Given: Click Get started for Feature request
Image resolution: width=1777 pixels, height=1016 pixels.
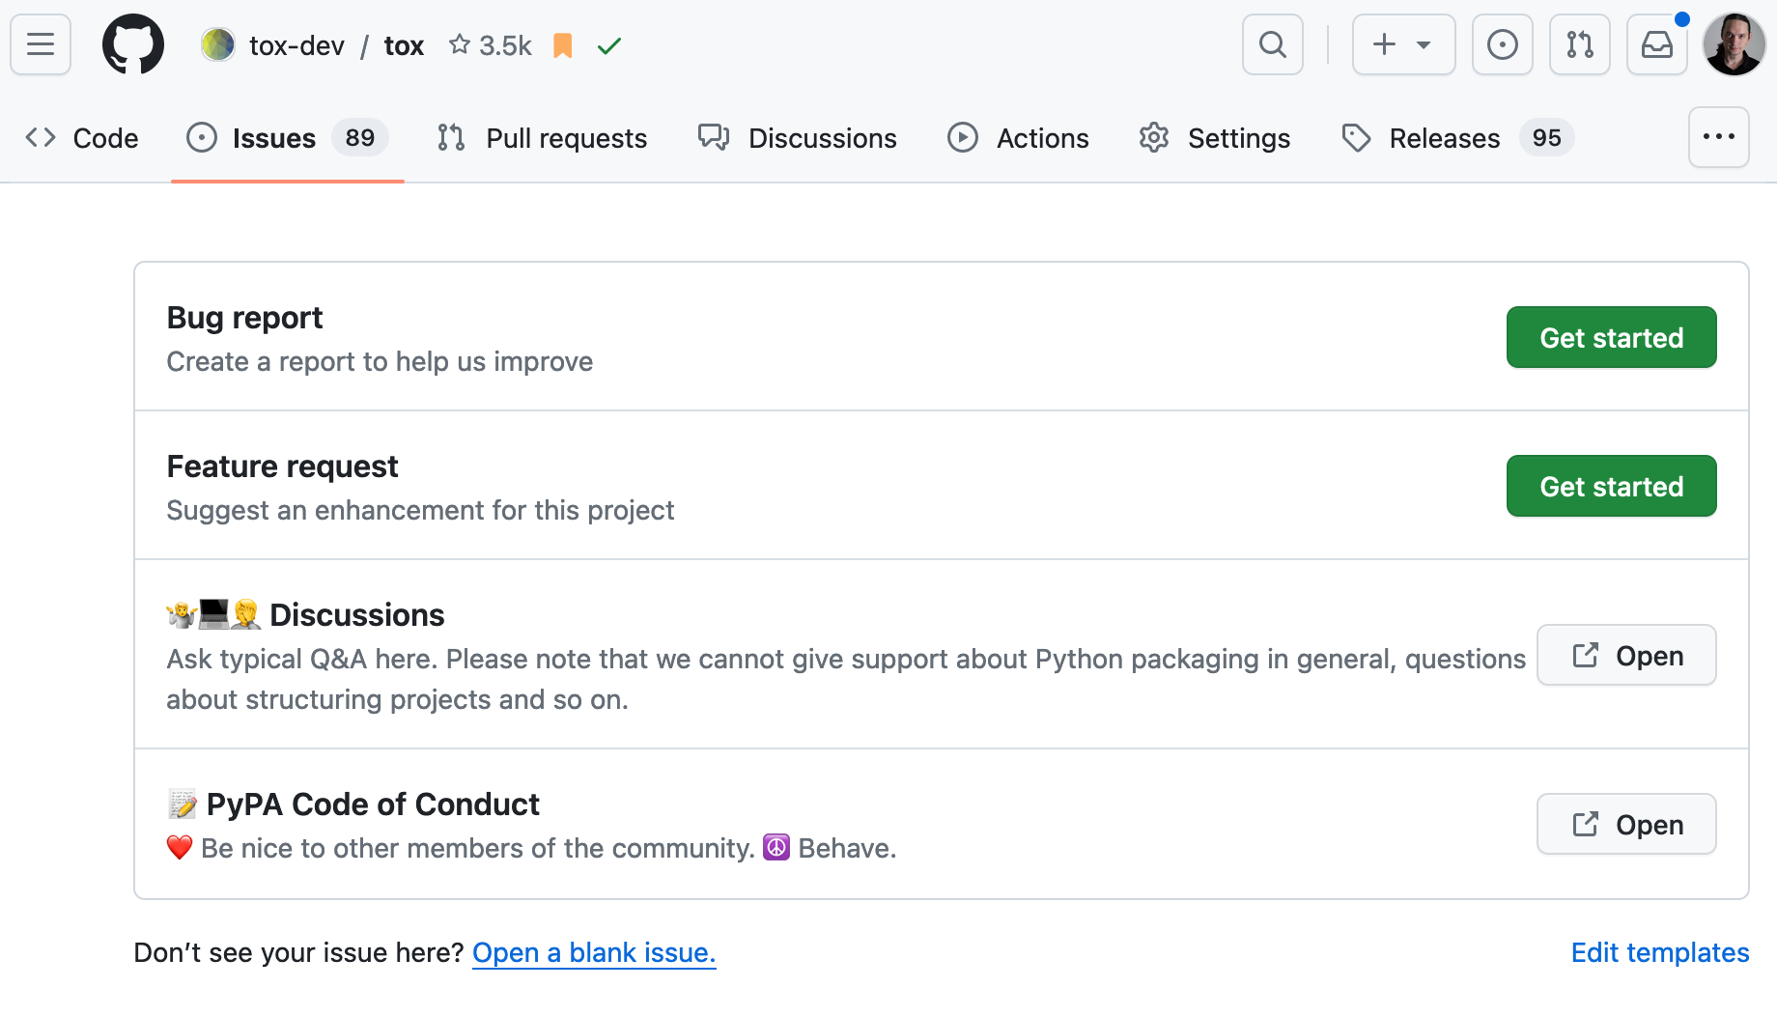Looking at the screenshot, I should pos(1611,486).
